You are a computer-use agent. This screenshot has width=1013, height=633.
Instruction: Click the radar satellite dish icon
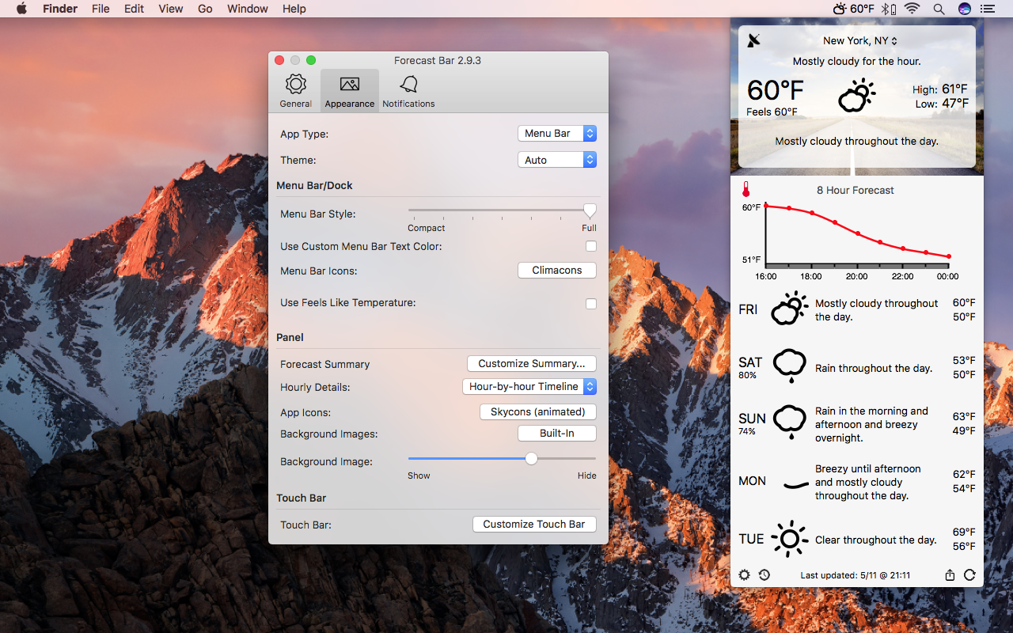[x=754, y=40]
